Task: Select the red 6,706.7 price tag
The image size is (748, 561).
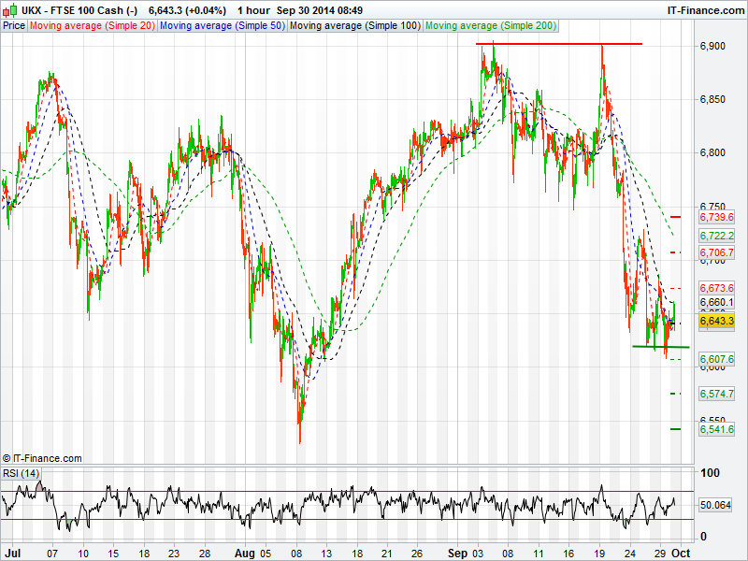Action: coord(717,252)
